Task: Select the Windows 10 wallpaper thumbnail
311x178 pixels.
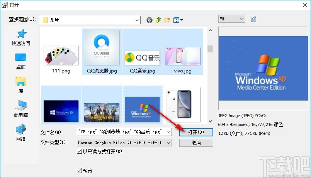Action: [x=61, y=111]
